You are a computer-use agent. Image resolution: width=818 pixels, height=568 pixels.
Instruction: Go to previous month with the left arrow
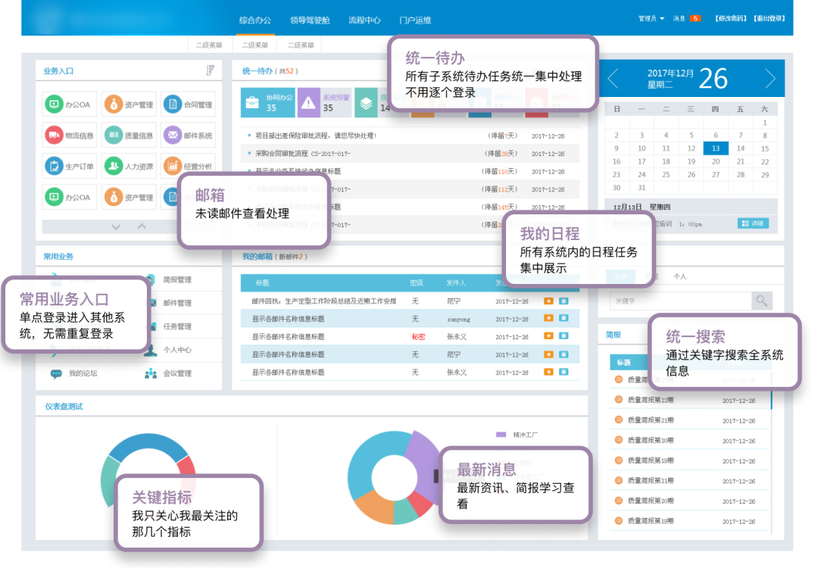point(613,79)
